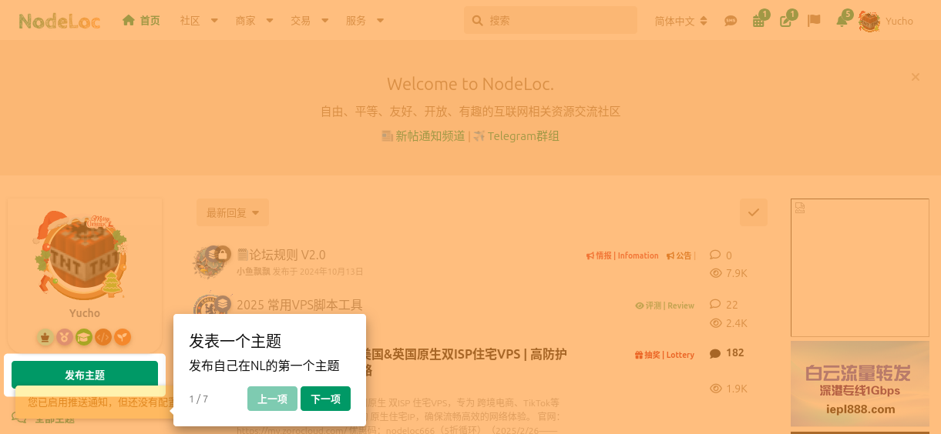The image size is (941, 434).
Task: Click the broken image ad placeholder
Action: coord(860,268)
